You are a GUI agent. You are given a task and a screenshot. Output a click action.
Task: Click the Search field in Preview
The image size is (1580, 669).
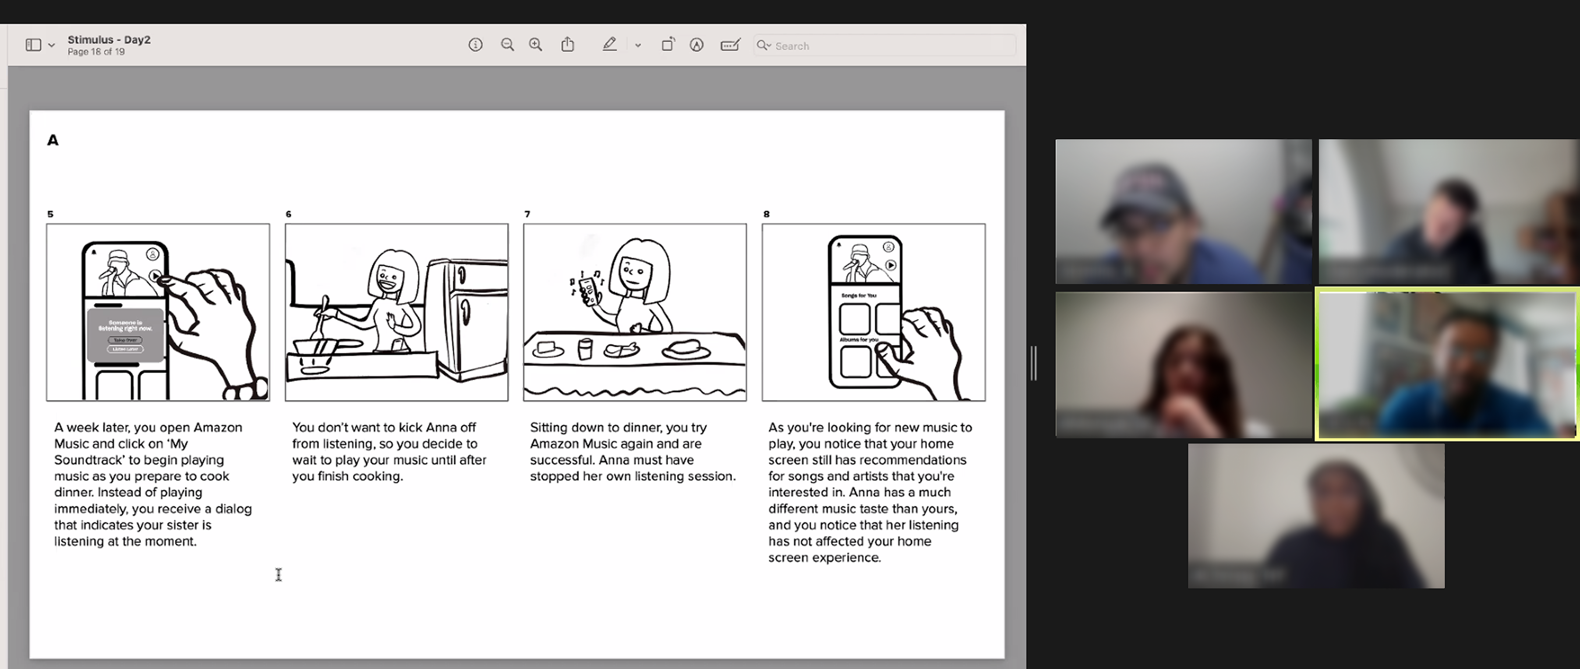click(x=889, y=46)
